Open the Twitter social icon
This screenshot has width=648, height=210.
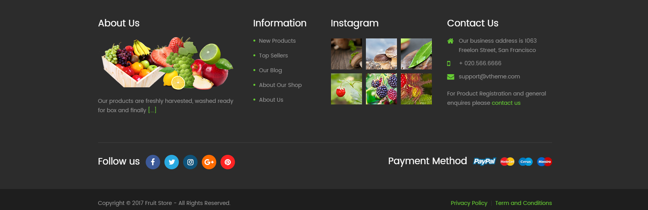pyautogui.click(x=172, y=162)
